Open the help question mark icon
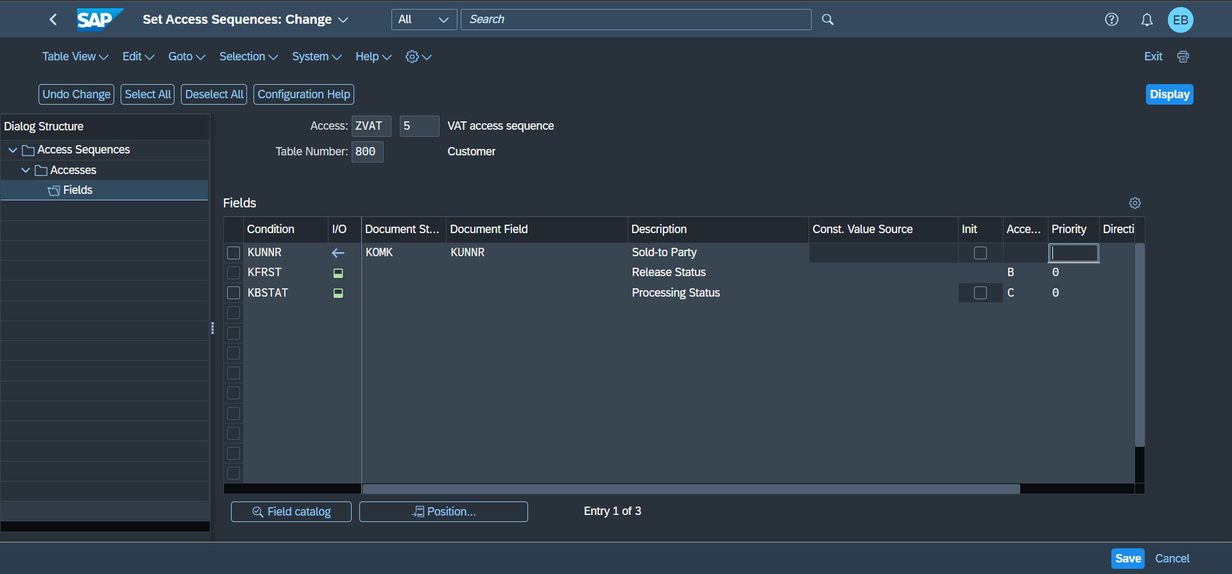 (x=1111, y=19)
